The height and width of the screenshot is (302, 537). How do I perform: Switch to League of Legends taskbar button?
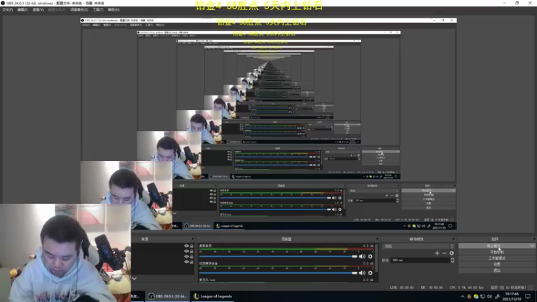[x=212, y=297]
